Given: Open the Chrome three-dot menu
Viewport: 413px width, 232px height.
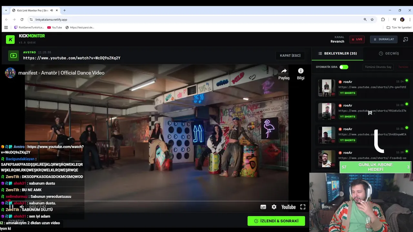Looking at the screenshot, I should 410,20.
